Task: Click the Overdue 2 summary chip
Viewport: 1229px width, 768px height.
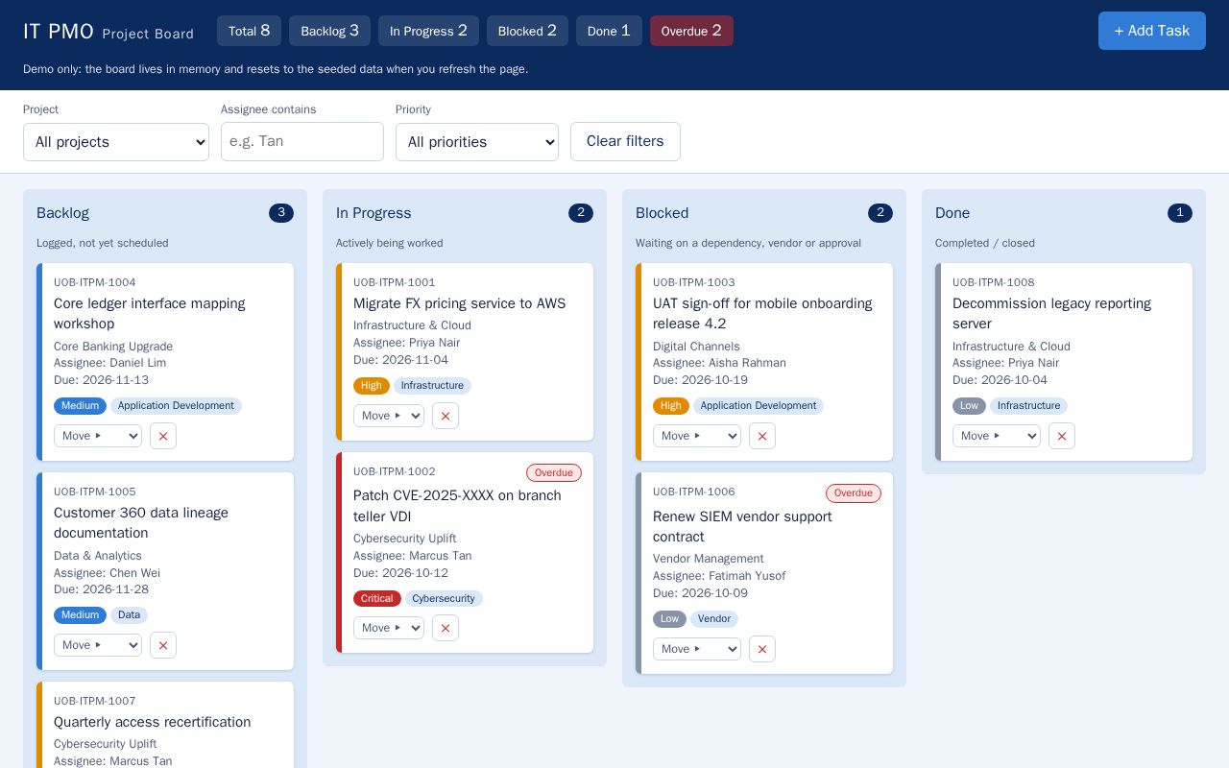Action: pyautogui.click(x=691, y=31)
